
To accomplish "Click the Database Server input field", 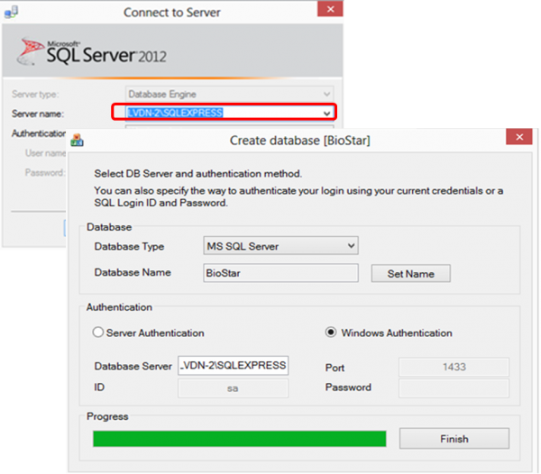I will point(233,366).
